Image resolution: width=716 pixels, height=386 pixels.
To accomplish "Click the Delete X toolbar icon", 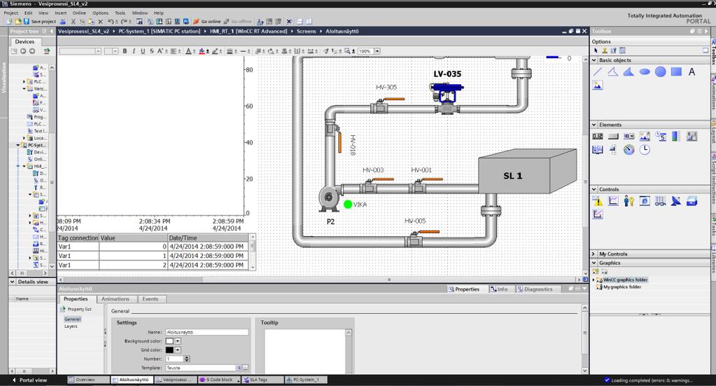I will pos(101,22).
